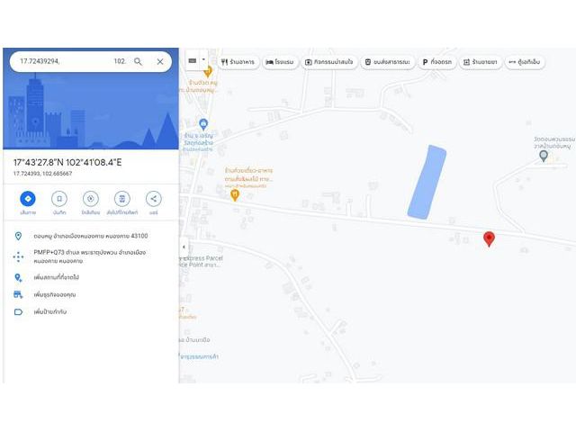Clear the search box with X icon
Image resolution: width=576 pixels, height=432 pixels.
160,62
